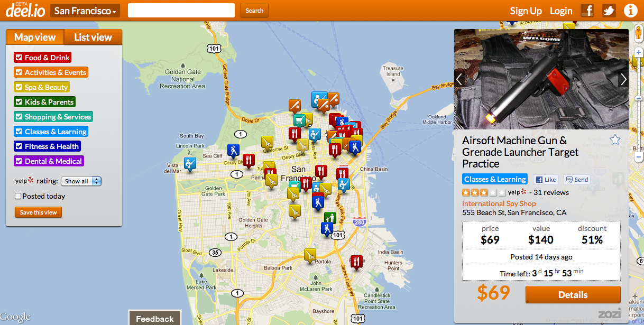Screen dimensions: 644x325
Task: Enable the Posted today checkbox
Action: tap(18, 196)
